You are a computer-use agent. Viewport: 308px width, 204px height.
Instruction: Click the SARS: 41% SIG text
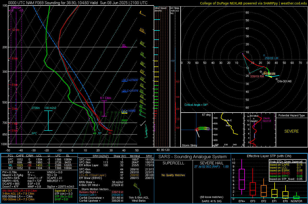(x=211, y=201)
